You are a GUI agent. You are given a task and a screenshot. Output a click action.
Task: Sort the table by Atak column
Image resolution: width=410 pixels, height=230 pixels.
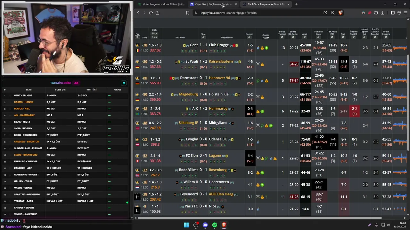[x=305, y=37]
